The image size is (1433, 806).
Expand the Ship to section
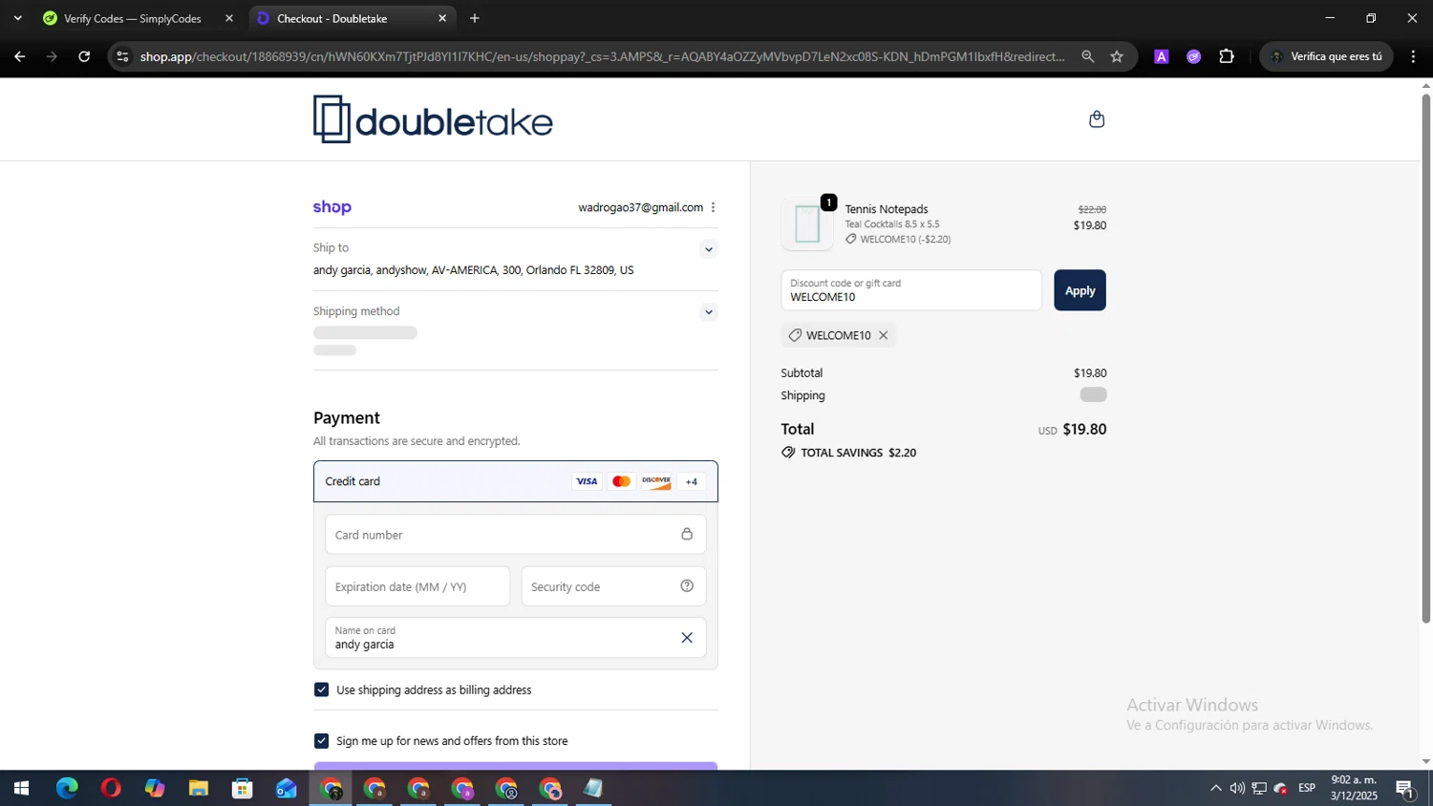click(708, 249)
